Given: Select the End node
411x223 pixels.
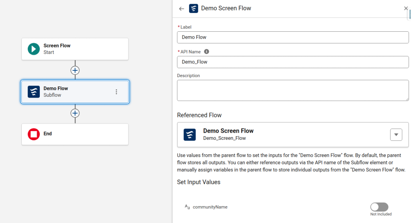Looking at the screenshot, I should tap(75, 134).
